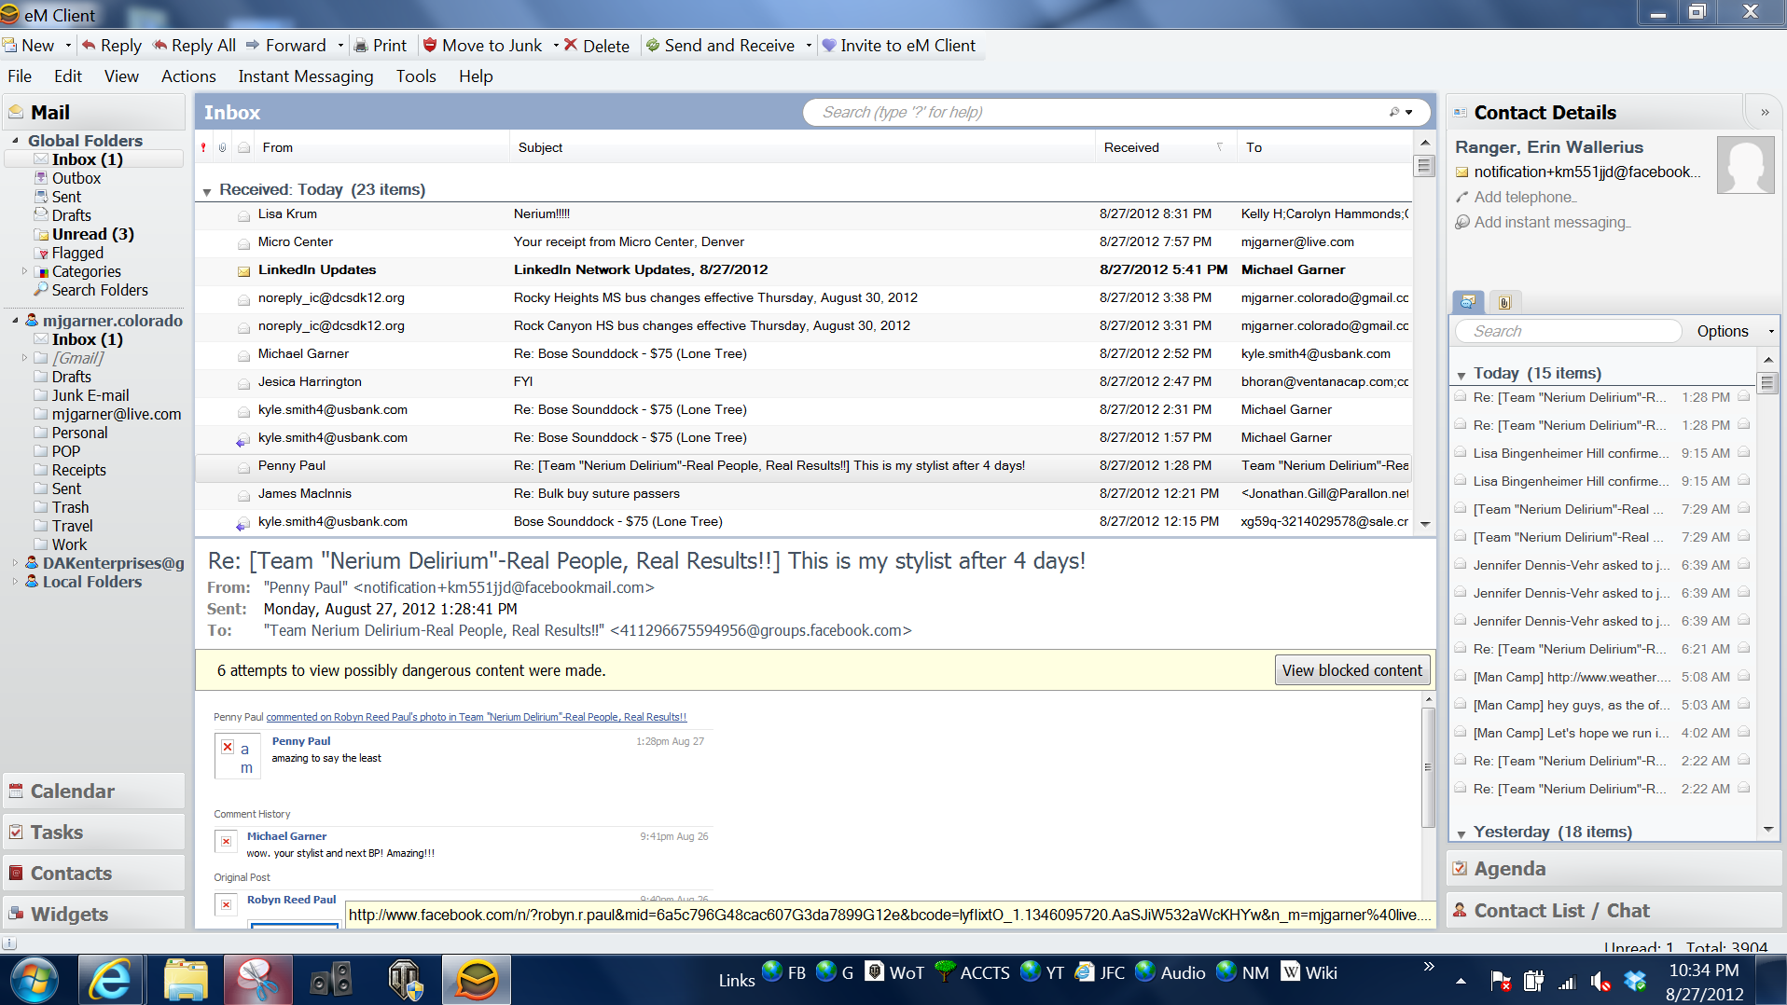The height and width of the screenshot is (1005, 1787).
Task: Open the File menu
Action: pos(20,76)
